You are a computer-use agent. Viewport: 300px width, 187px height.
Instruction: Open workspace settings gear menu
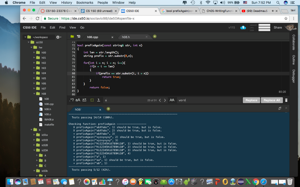click(58, 37)
